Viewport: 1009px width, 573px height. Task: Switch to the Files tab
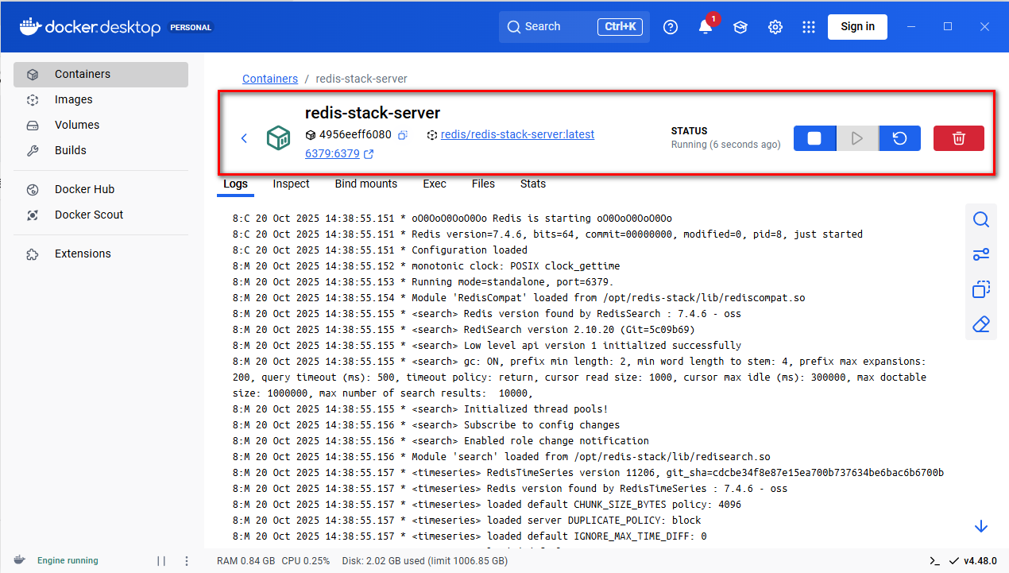point(483,184)
